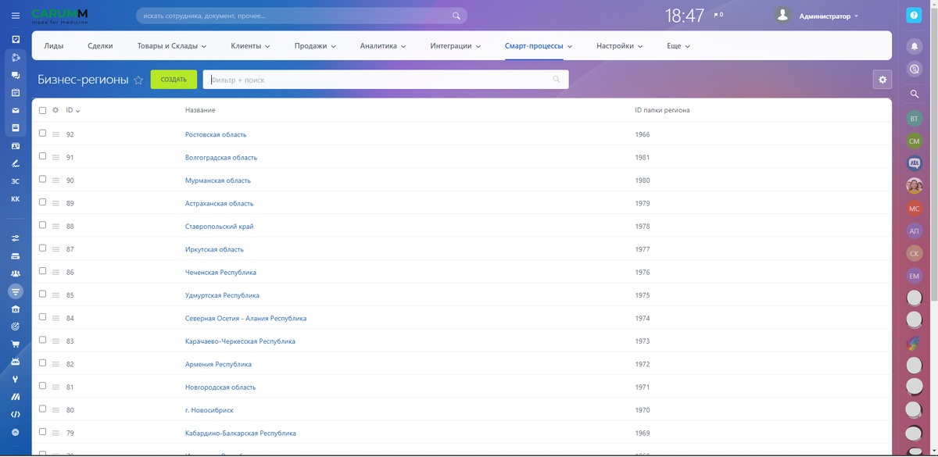Screen dimensions: 938x457
Task: Tick checkbox for row ID 92
Action: click(42, 134)
